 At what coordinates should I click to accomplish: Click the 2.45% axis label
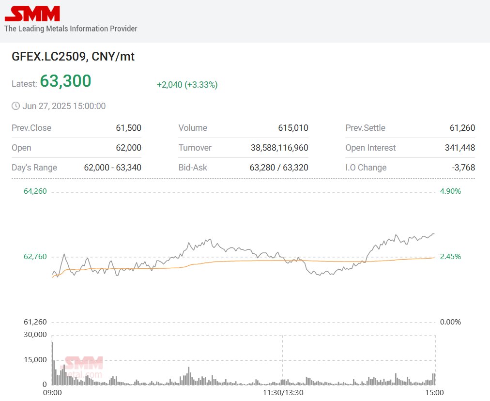pyautogui.click(x=450, y=257)
